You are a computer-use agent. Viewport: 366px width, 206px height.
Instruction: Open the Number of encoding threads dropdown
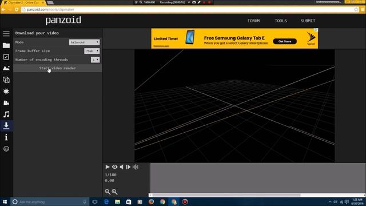pyautogui.click(x=96, y=60)
